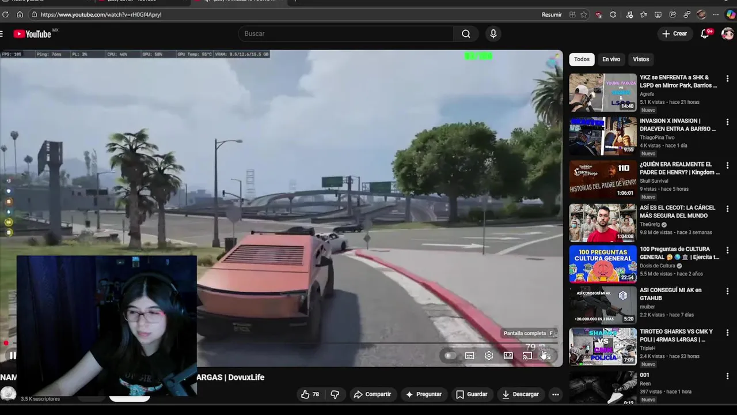Open the browser extensions puzzle icon
This screenshot has height=415, width=737.
(613, 14)
